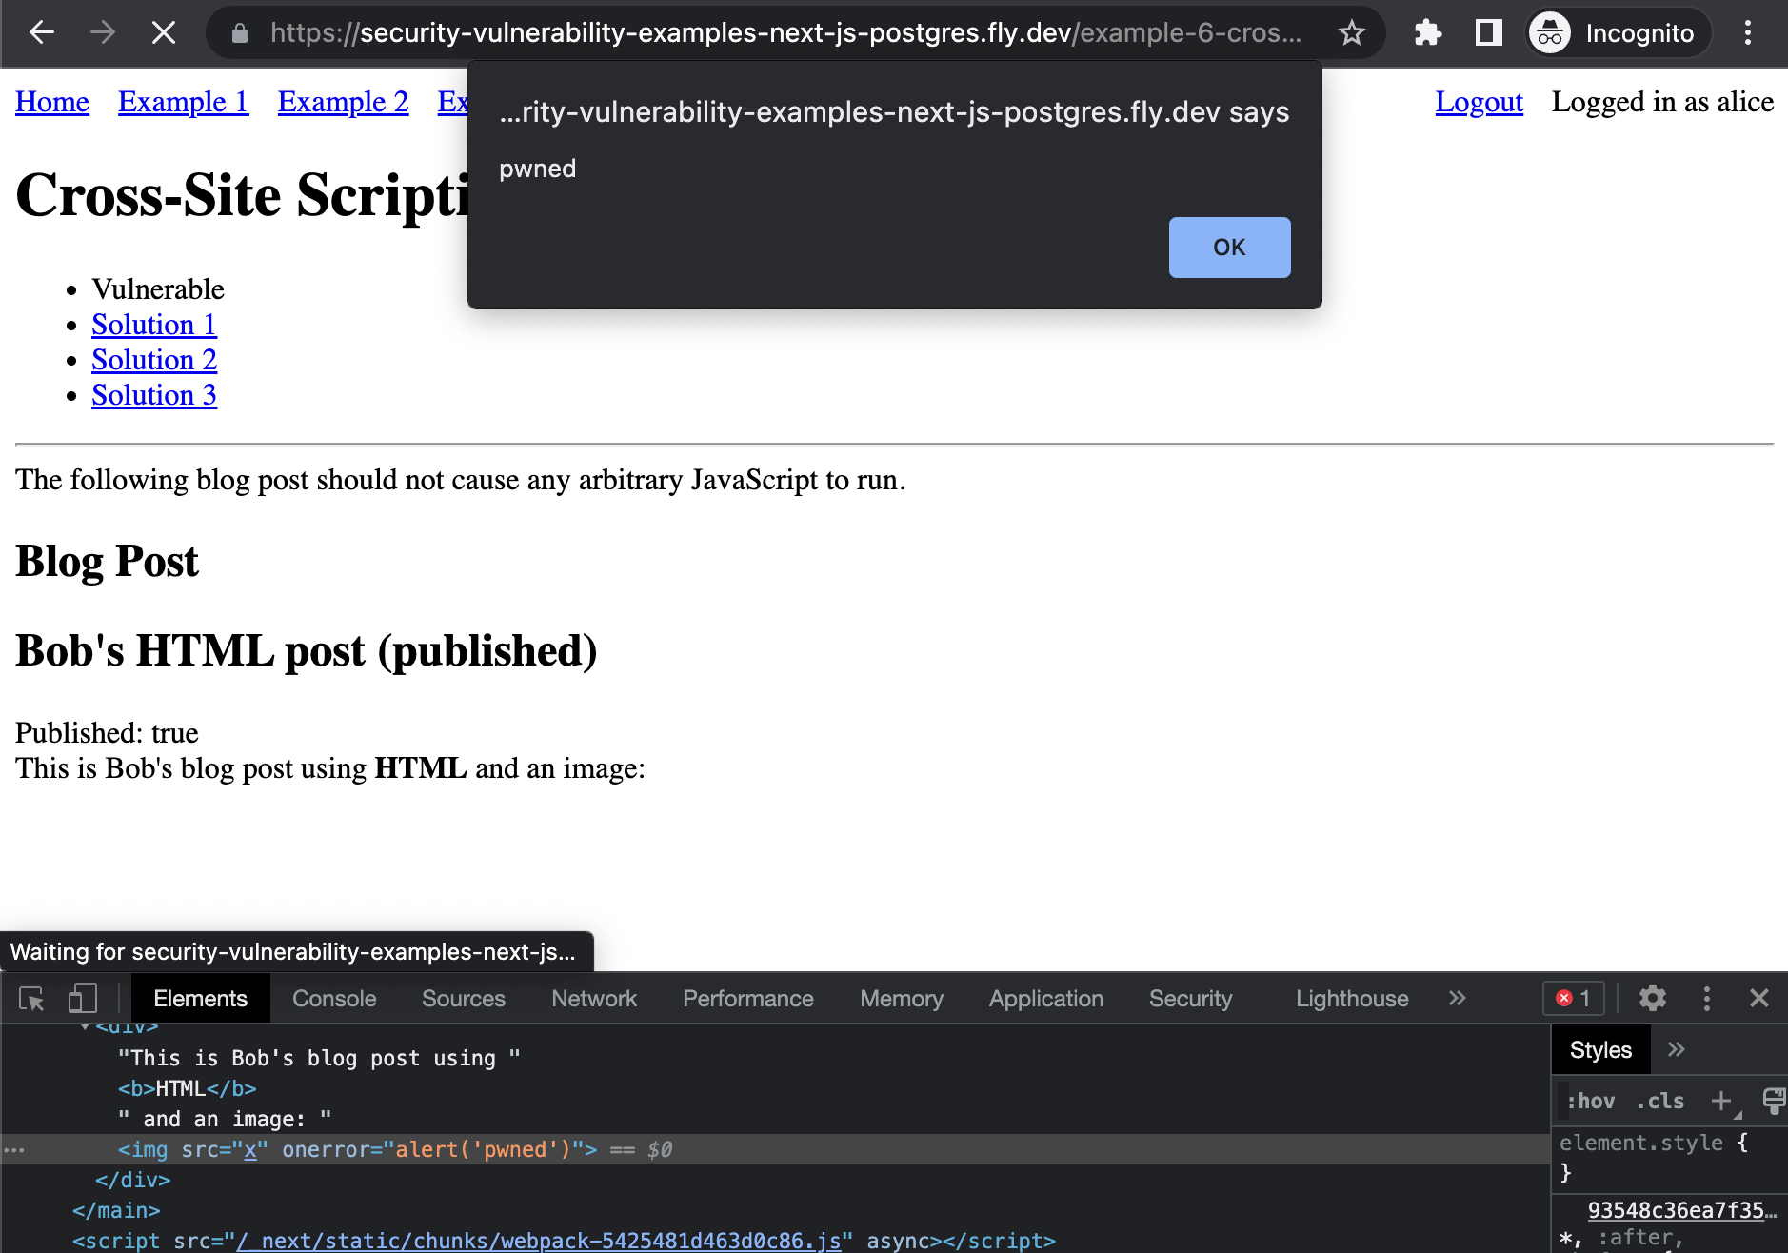Toggle the :hov element state button
The width and height of the screenshot is (1788, 1253).
(x=1591, y=1102)
